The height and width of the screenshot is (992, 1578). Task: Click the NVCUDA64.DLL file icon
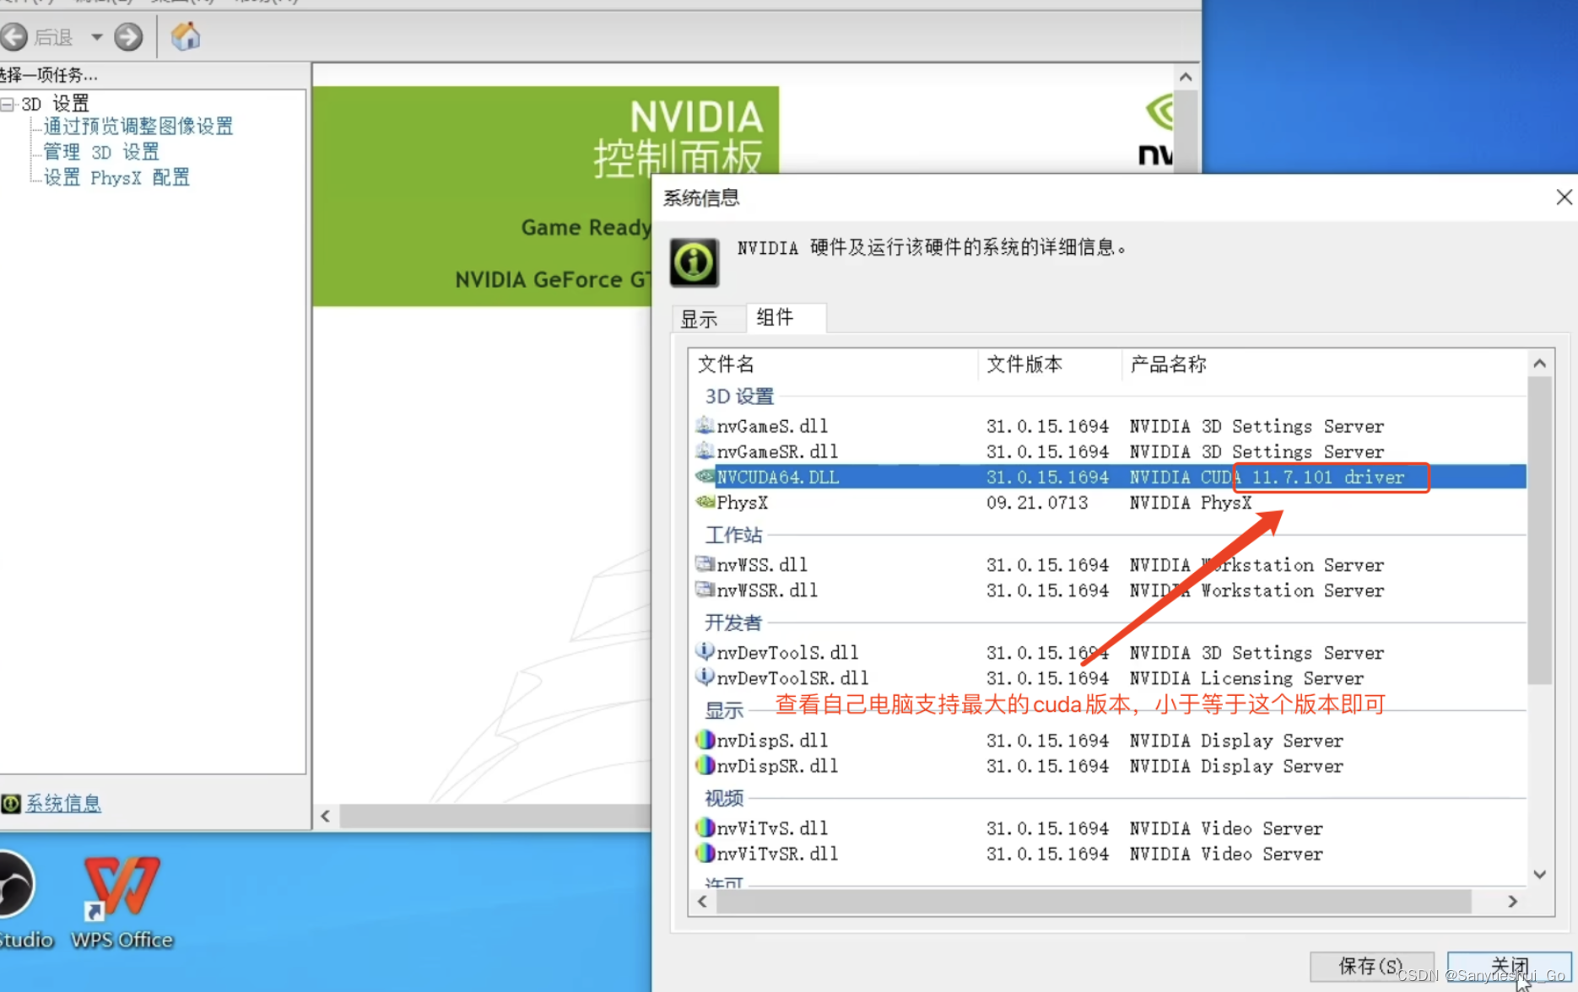(705, 477)
